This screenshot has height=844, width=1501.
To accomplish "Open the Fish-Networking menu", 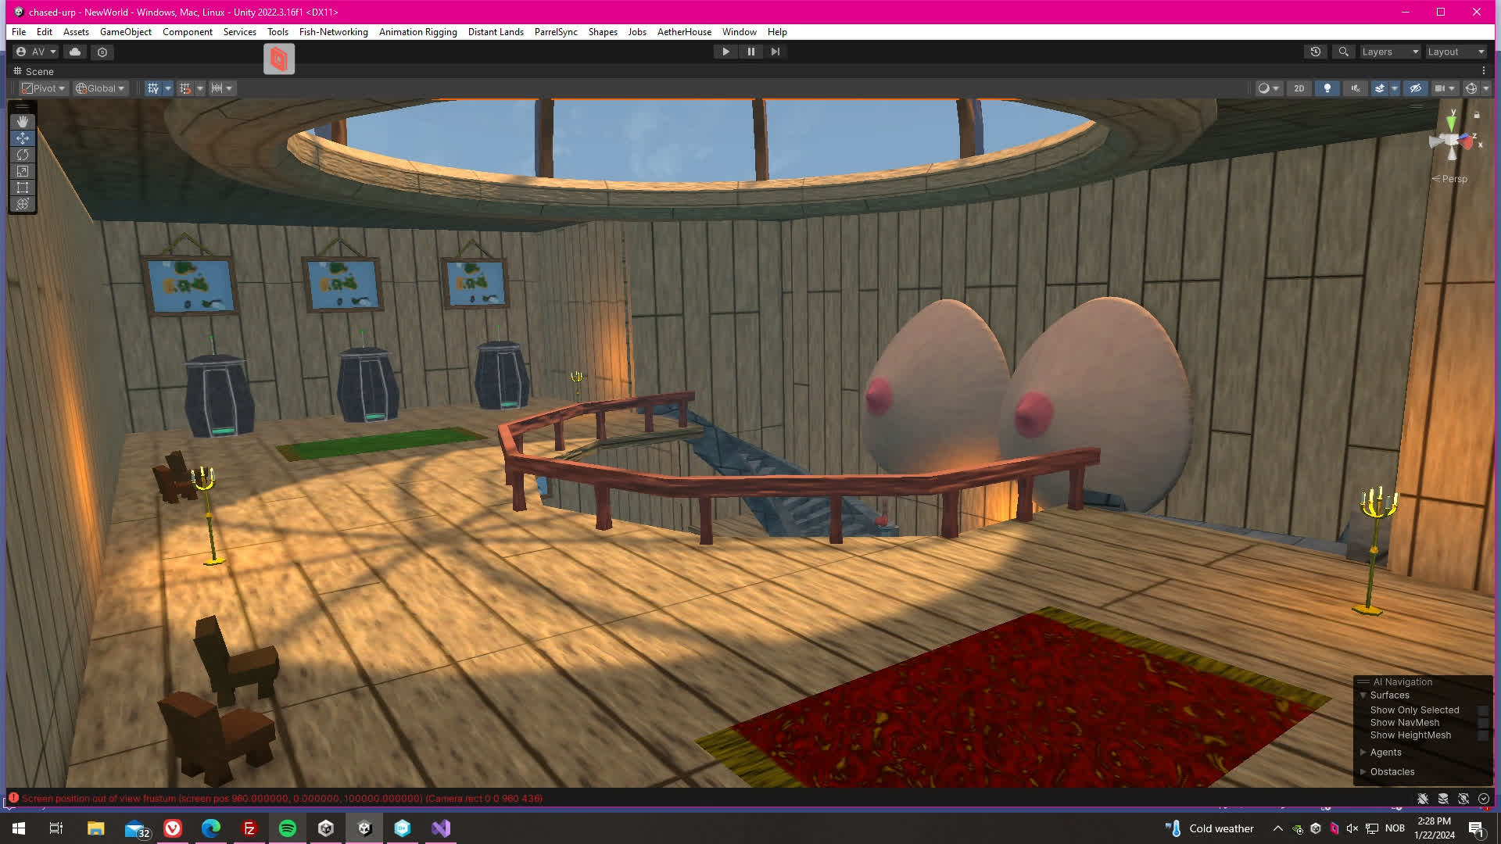I will pos(333,32).
